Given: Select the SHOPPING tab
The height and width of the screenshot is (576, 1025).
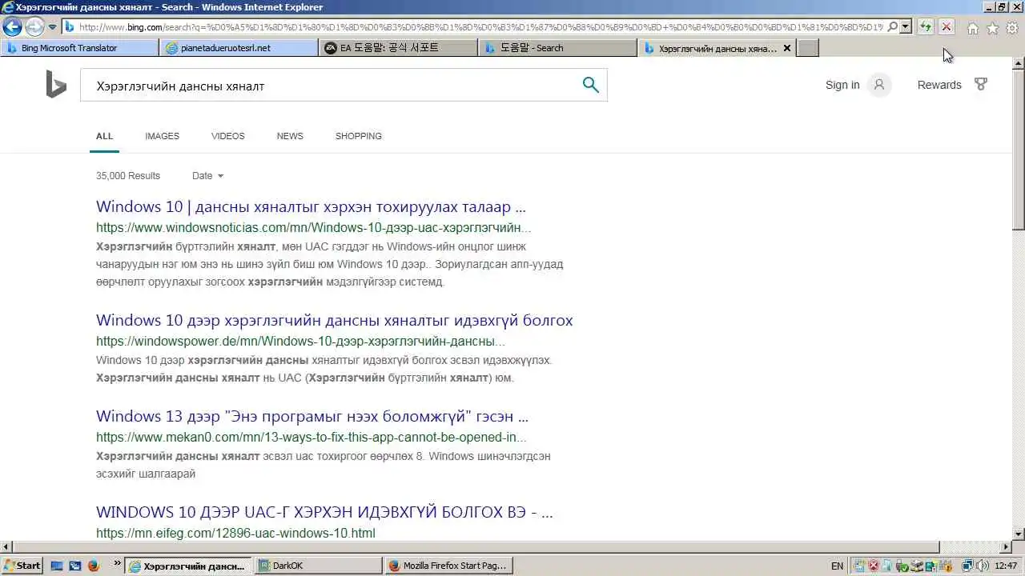Looking at the screenshot, I should pyautogui.click(x=359, y=136).
